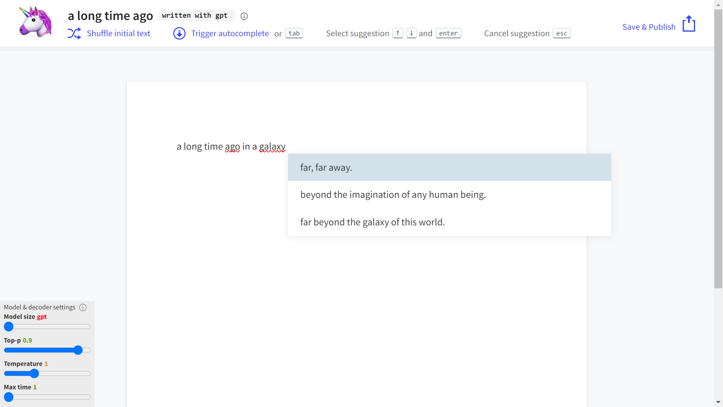Click the shuffle arrows icon
723x407 pixels.
point(74,34)
